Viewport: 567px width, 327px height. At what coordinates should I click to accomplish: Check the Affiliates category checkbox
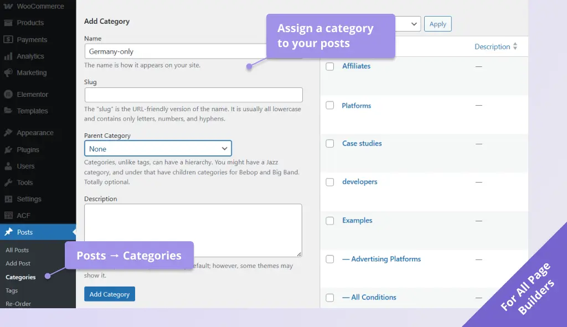pyautogui.click(x=330, y=66)
